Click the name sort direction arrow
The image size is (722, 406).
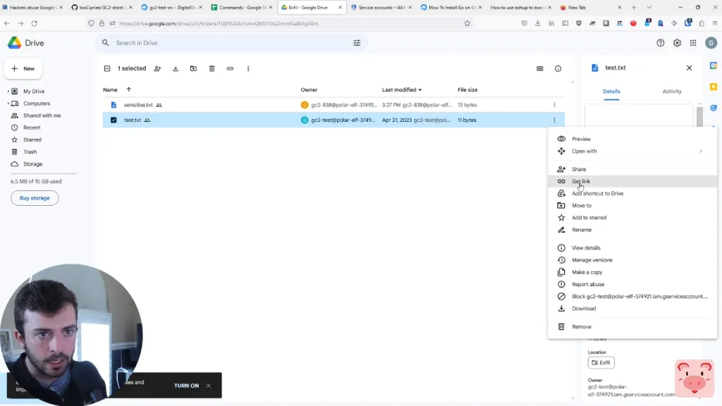pos(128,90)
